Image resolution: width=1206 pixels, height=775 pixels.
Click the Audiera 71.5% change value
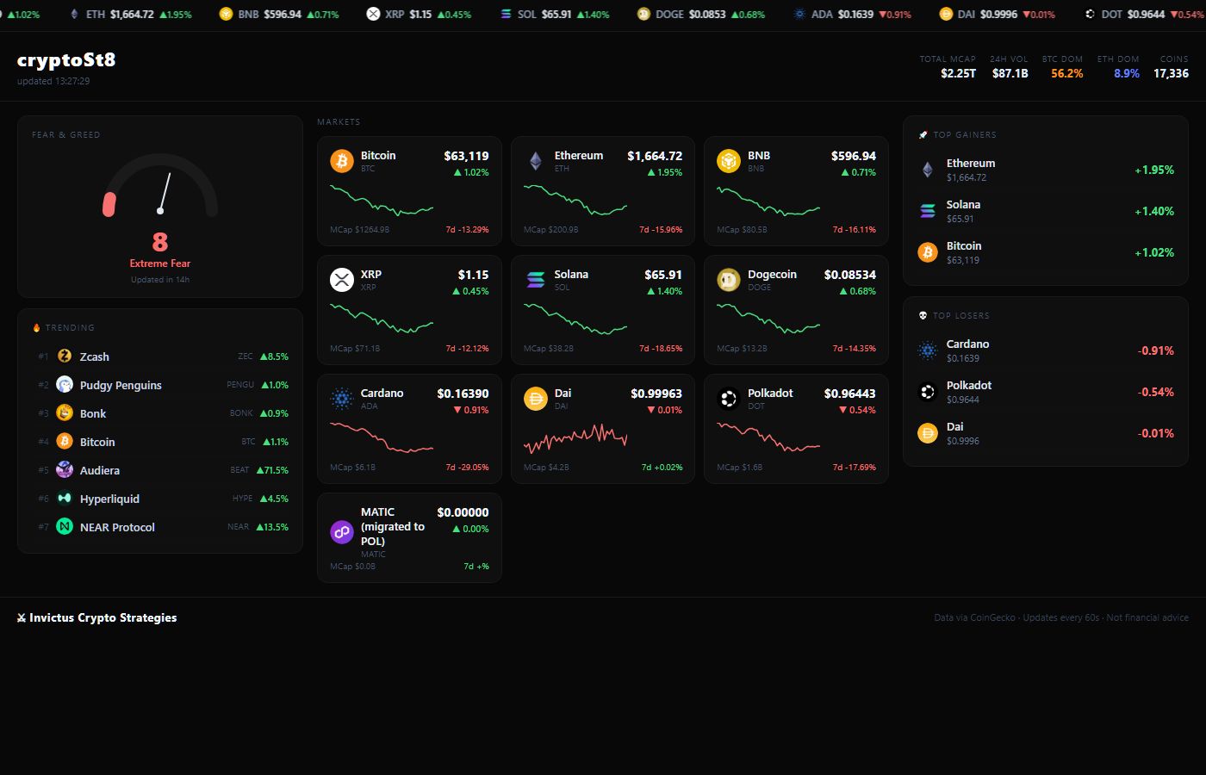[272, 470]
